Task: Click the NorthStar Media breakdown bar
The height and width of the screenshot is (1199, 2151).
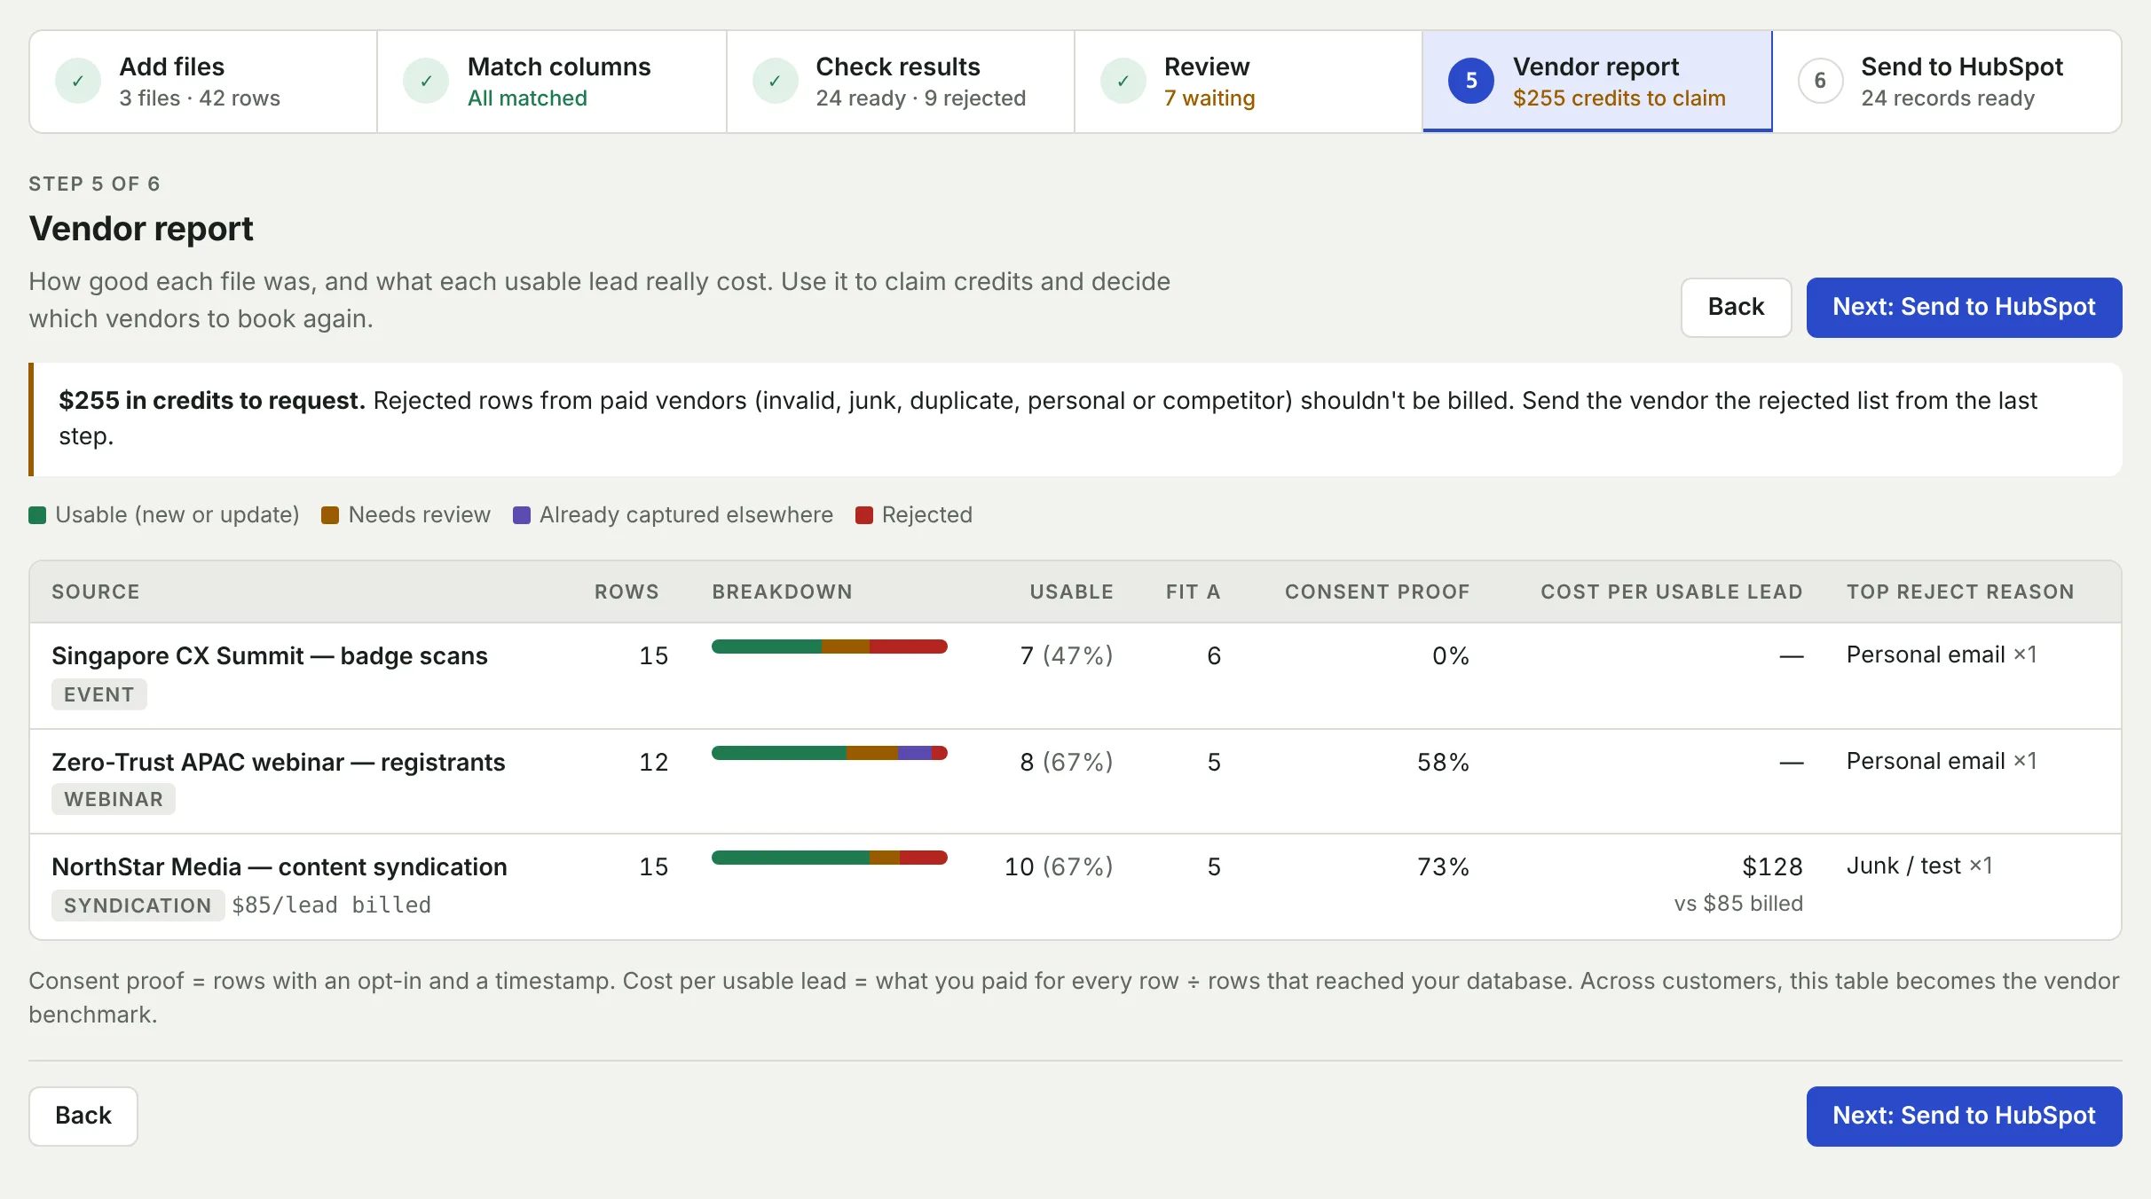Action: coord(830,858)
